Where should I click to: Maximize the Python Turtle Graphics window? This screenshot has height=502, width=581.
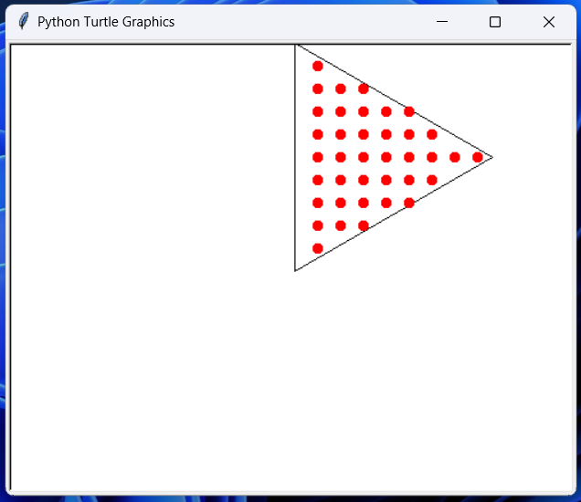coord(495,22)
